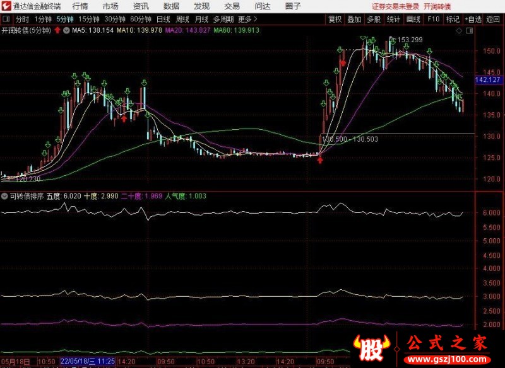Expand the 更多 periods dropdown

coord(244,19)
